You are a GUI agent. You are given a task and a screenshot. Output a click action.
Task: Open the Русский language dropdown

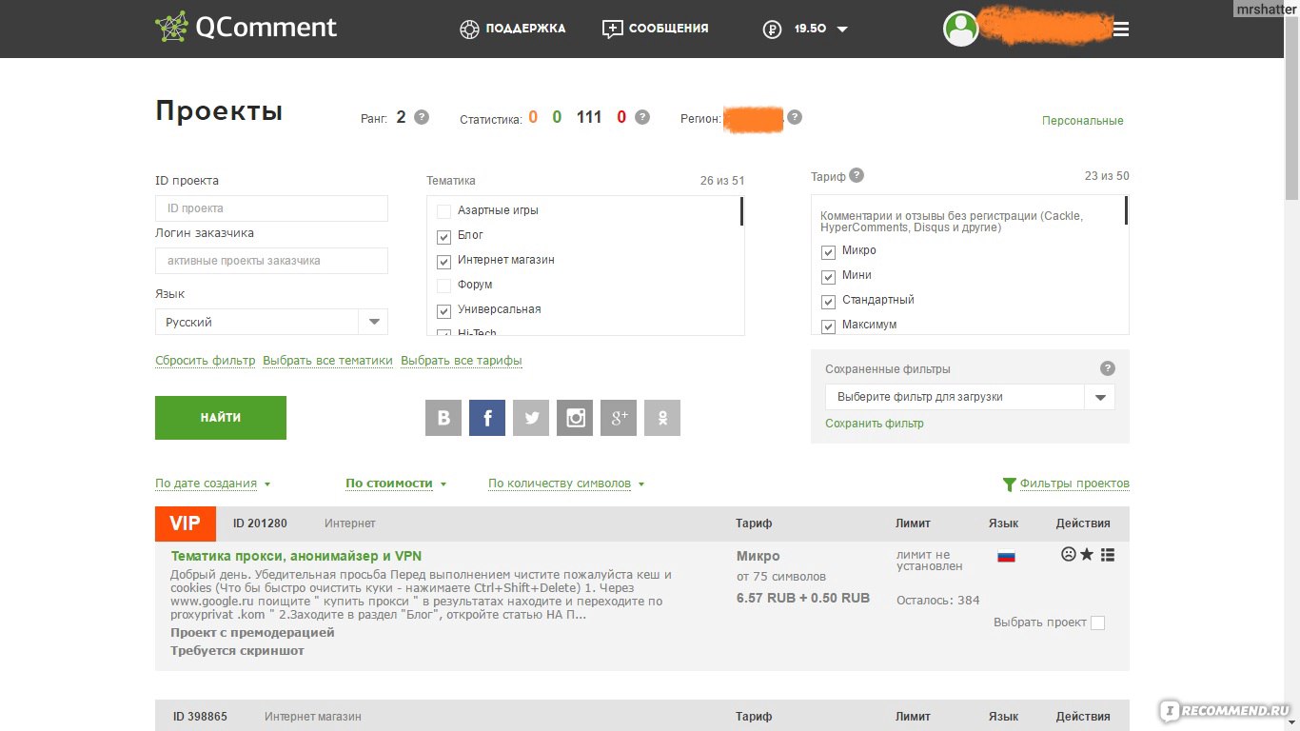point(271,322)
